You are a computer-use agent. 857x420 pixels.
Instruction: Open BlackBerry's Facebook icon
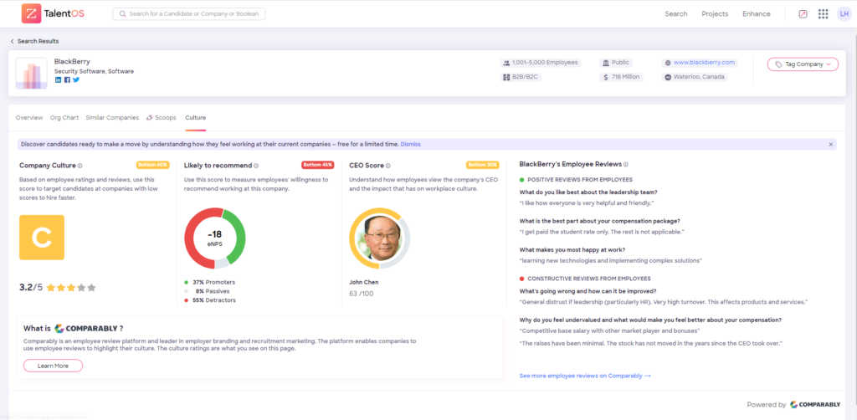[x=67, y=79]
